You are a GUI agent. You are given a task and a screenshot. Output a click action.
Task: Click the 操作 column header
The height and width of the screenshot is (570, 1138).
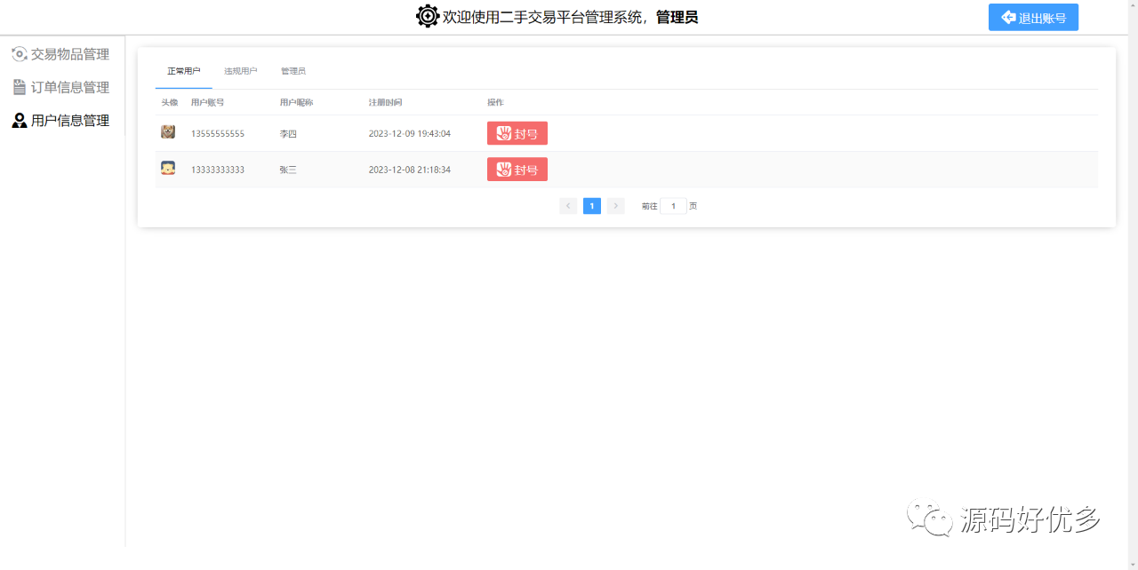click(495, 103)
